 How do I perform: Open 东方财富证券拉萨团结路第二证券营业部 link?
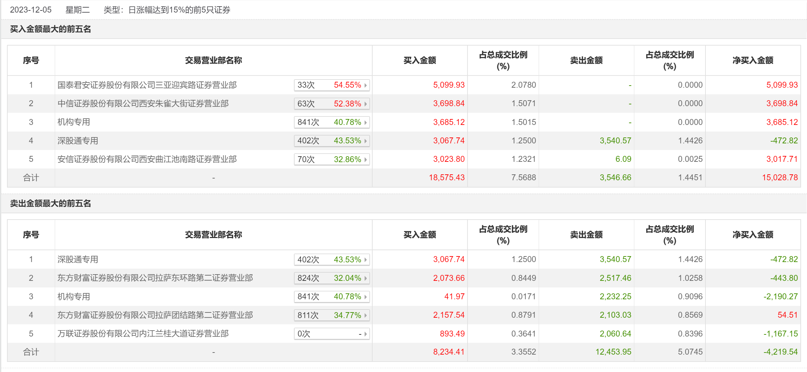[x=155, y=315]
